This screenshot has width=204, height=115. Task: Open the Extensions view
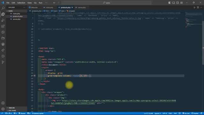click(3, 26)
